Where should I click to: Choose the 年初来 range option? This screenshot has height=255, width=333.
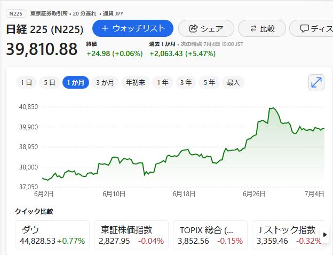pos(135,82)
